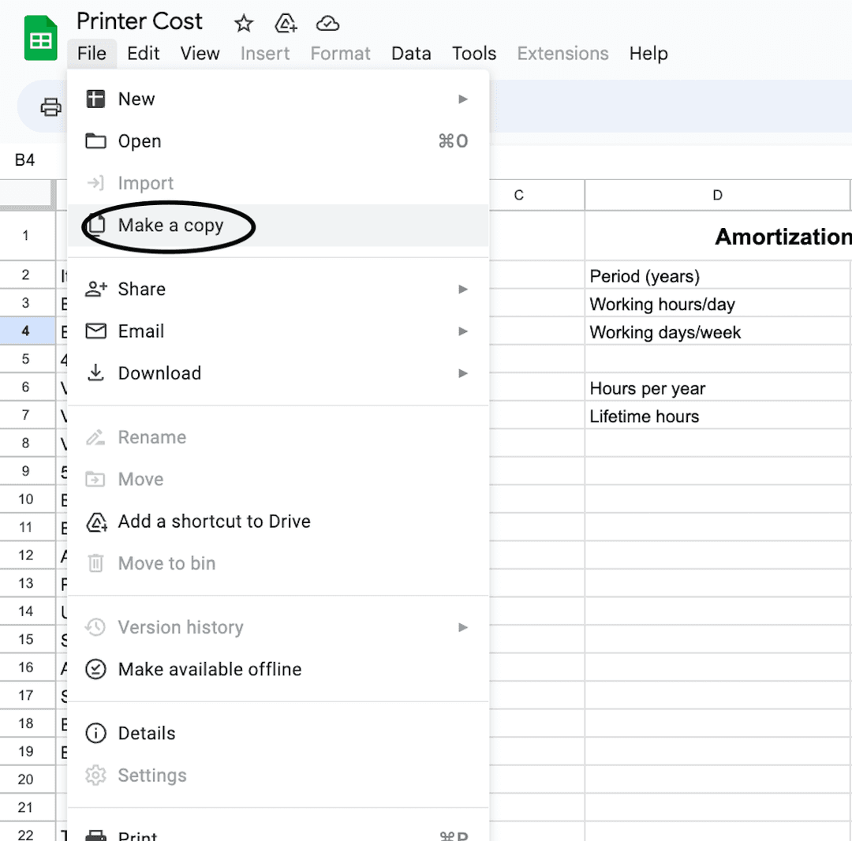Click the Working days/week cell
Image resolution: width=852 pixels, height=841 pixels.
pos(719,331)
